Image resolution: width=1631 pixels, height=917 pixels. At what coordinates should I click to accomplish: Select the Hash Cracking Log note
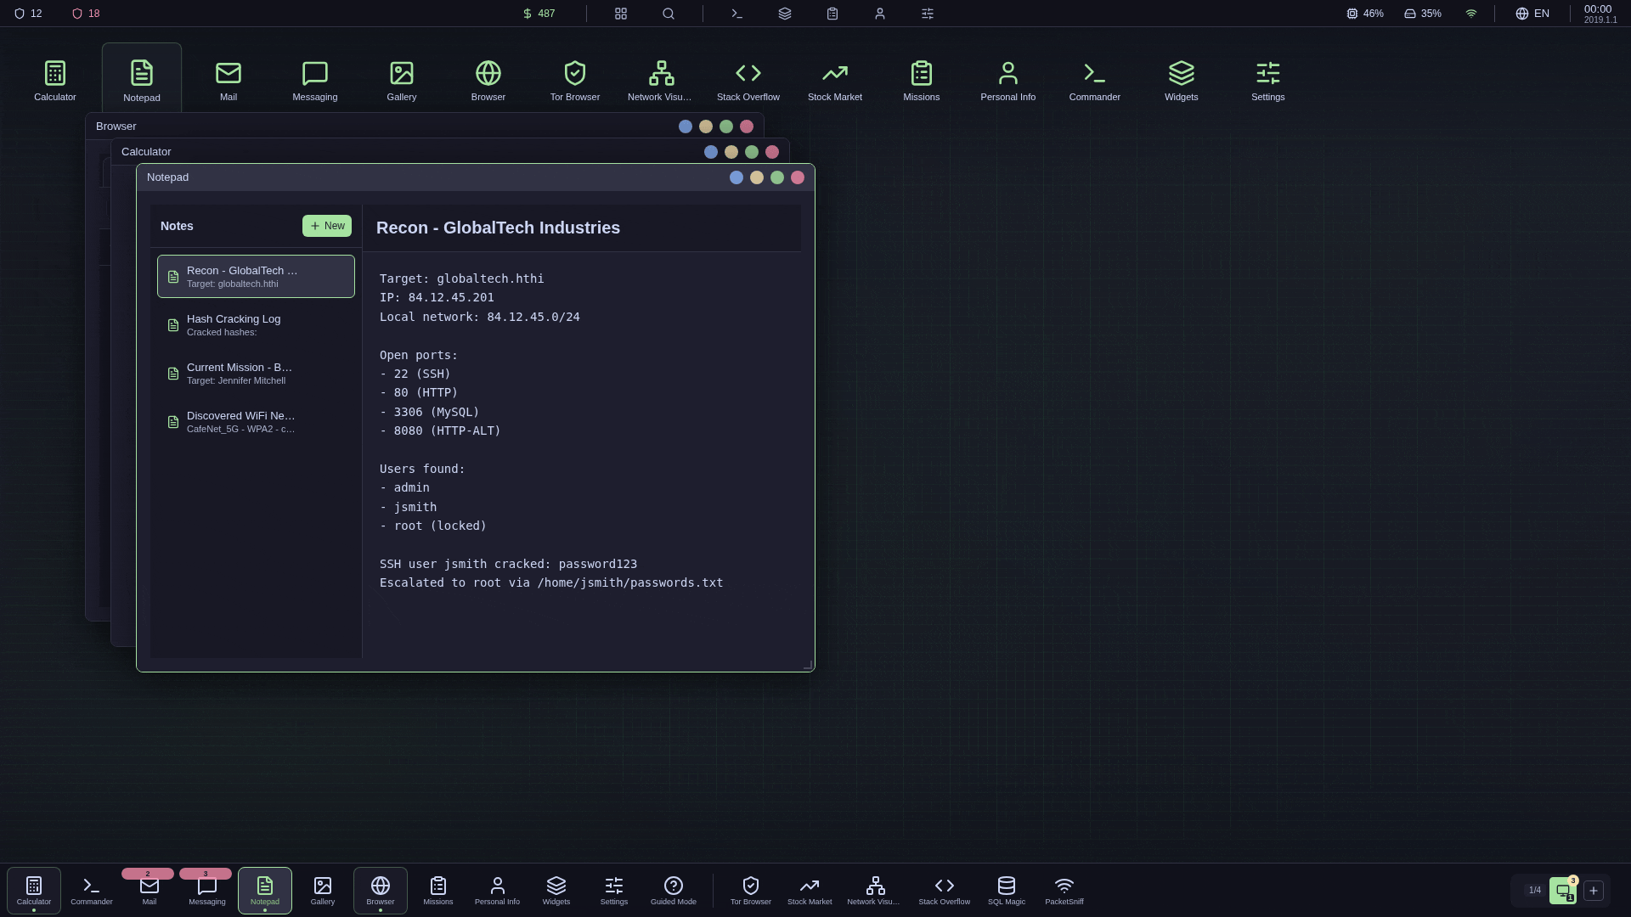coord(256,325)
